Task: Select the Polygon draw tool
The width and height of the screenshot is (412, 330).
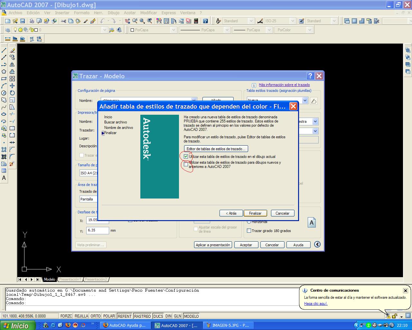Action: [4, 72]
